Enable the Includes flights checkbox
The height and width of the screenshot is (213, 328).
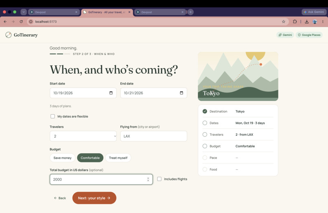159,179
